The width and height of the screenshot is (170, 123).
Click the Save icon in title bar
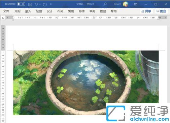point(30,4)
